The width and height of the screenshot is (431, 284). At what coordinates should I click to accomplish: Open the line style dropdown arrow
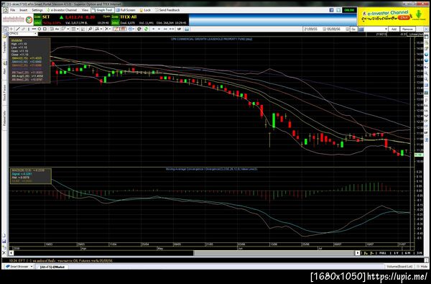[78, 29]
